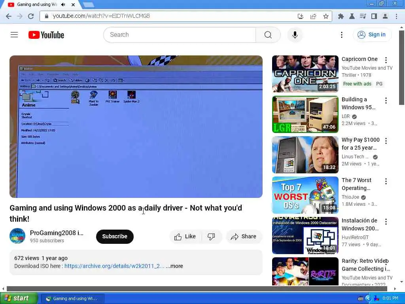Click the lock icon in address bar
The width and height of the screenshot is (405, 304).
[47, 16]
